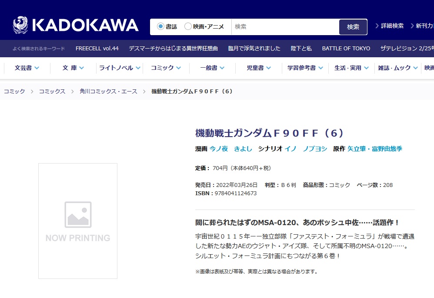
Task: Go to 角川コミックス・エース breadcrumb
Action: [108, 92]
